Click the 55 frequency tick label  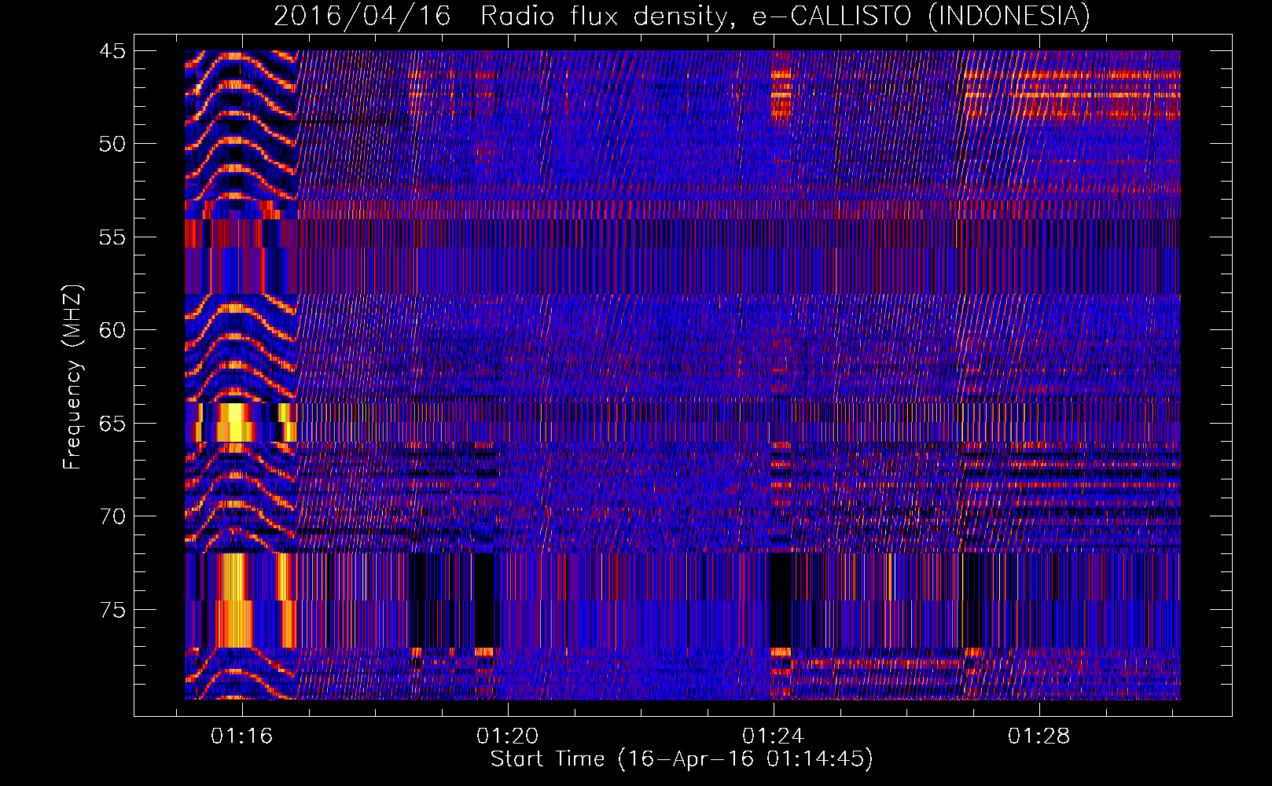pyautogui.click(x=112, y=237)
